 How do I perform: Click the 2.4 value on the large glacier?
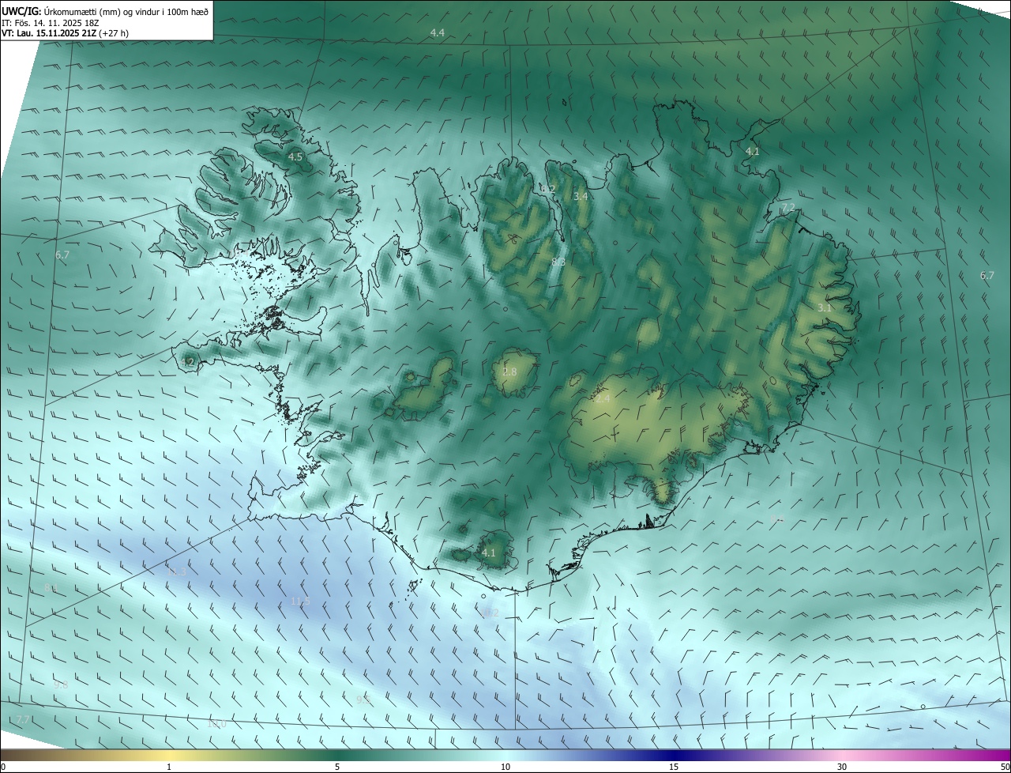pyautogui.click(x=603, y=399)
